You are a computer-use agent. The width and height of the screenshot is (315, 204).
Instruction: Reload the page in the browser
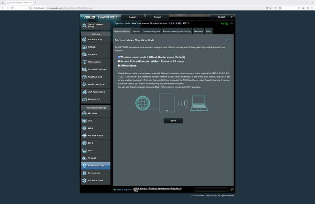click(12, 8)
